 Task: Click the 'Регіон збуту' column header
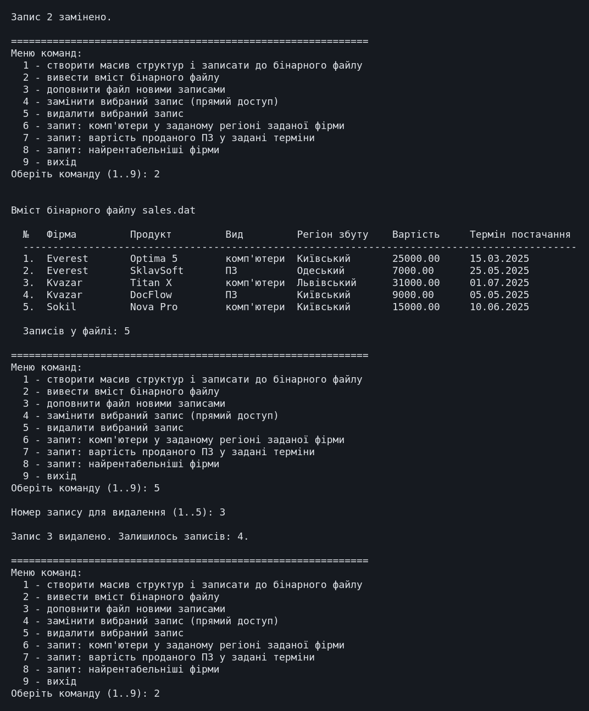pos(332,234)
